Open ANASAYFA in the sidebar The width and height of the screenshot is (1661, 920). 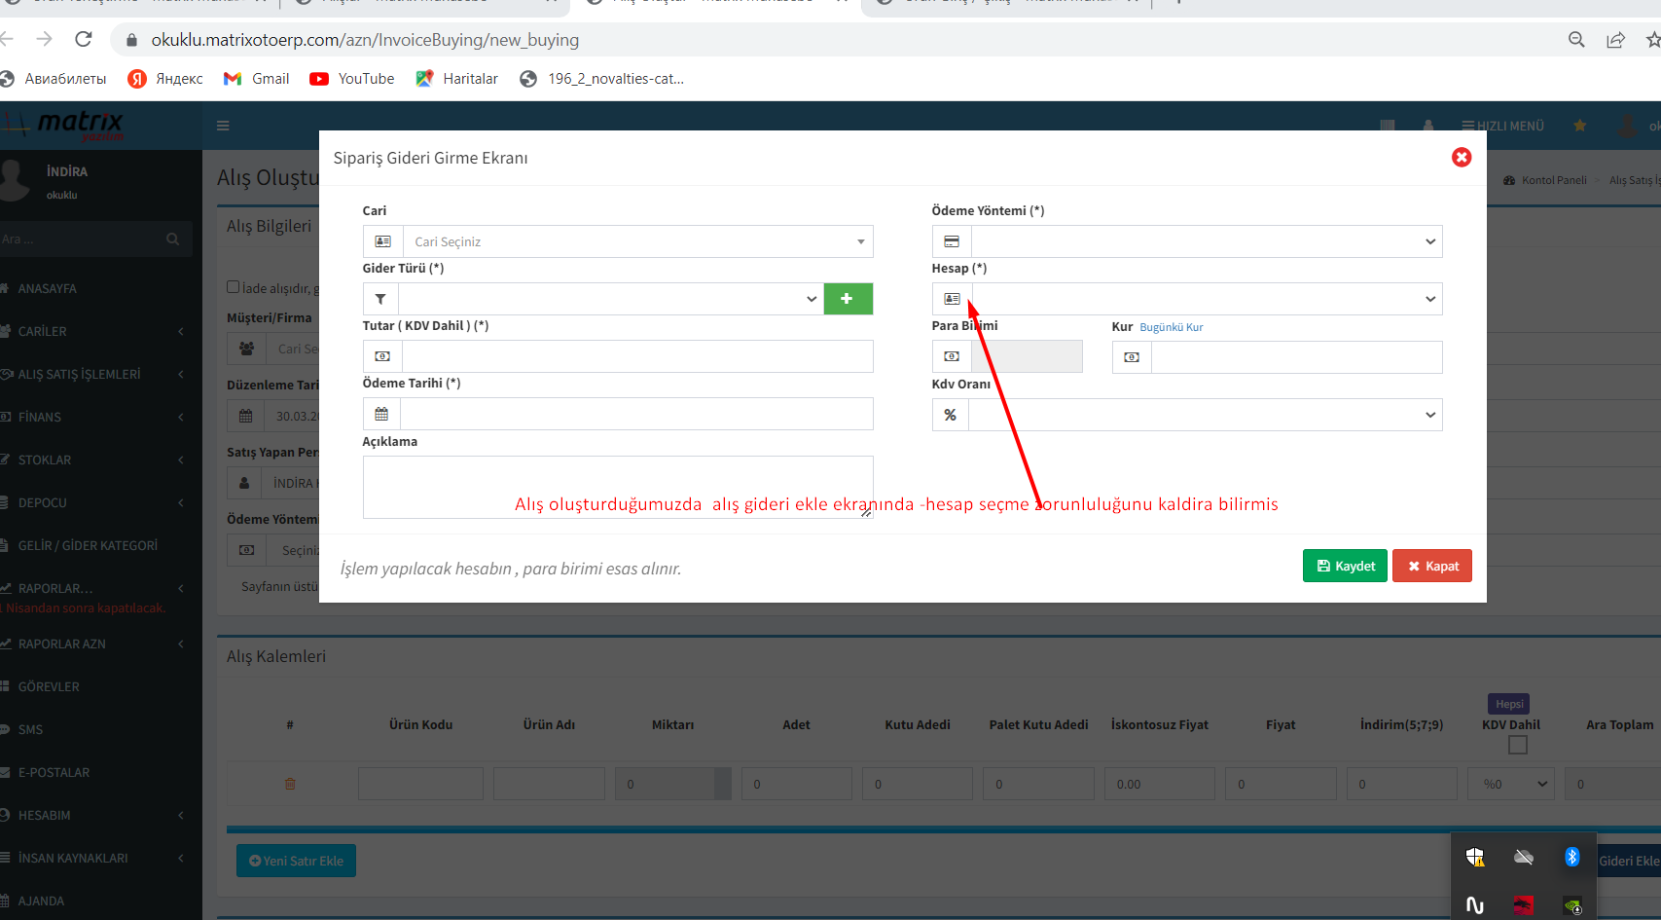(x=47, y=289)
